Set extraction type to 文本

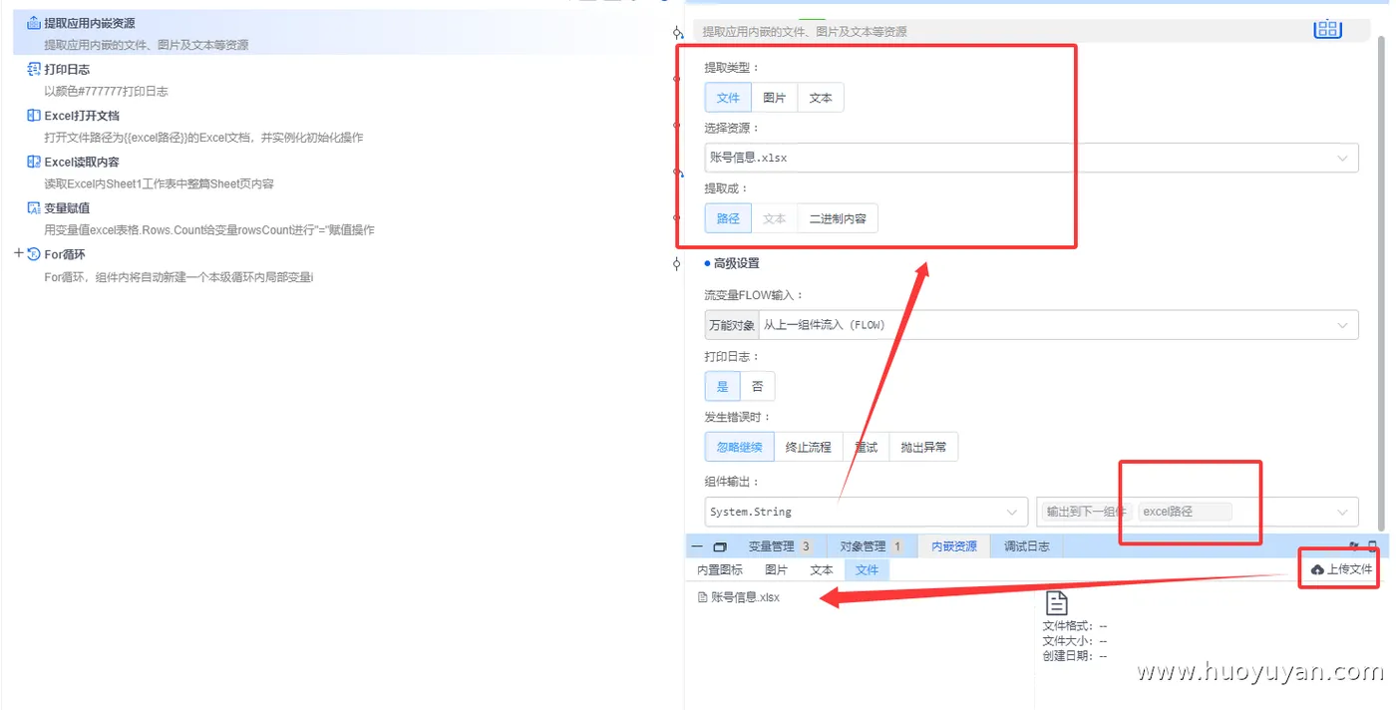[821, 98]
